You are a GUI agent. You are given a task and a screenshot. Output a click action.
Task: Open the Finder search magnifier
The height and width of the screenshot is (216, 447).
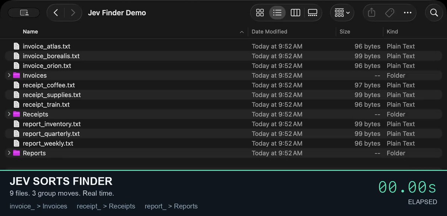(x=434, y=13)
